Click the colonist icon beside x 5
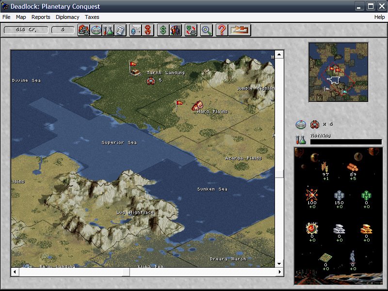Screen dimensions: 388x291 (x=315, y=124)
